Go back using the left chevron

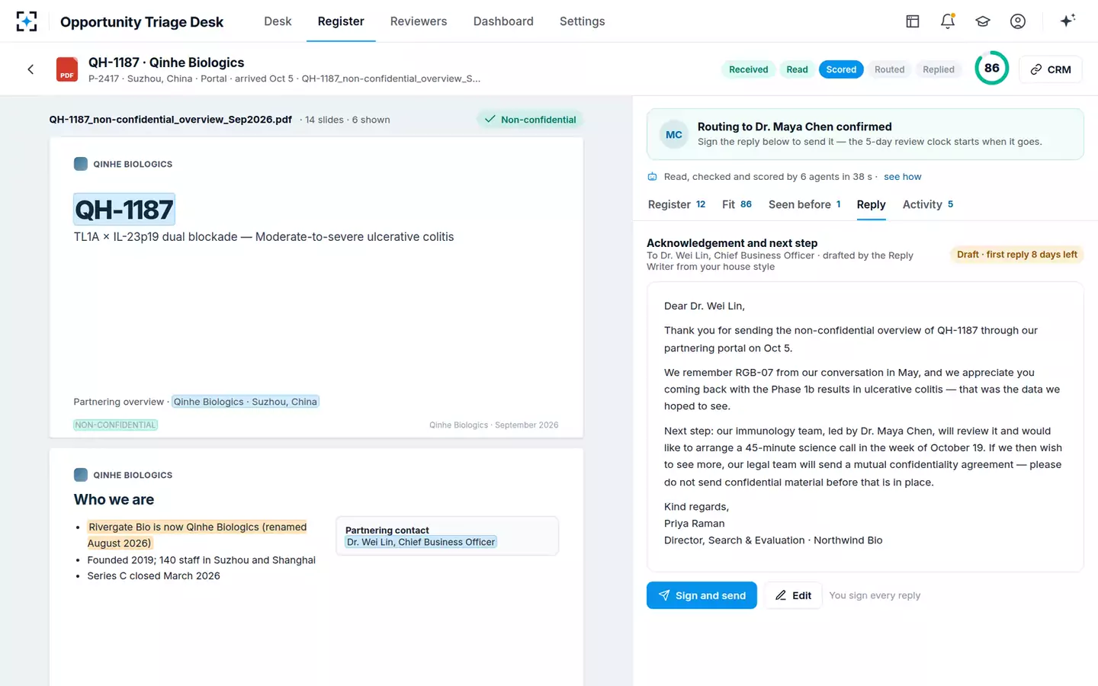30,69
